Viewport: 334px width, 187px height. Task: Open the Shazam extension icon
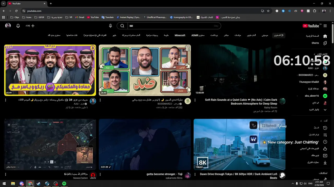[x=283, y=11]
